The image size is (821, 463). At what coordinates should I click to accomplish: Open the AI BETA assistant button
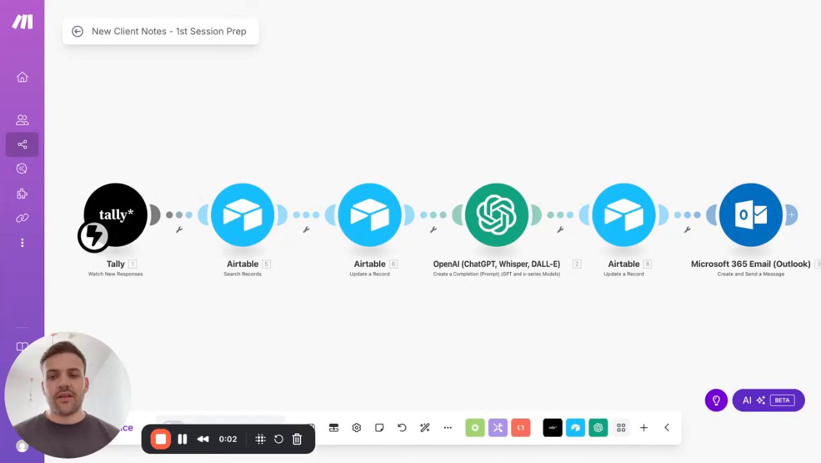[768, 400]
